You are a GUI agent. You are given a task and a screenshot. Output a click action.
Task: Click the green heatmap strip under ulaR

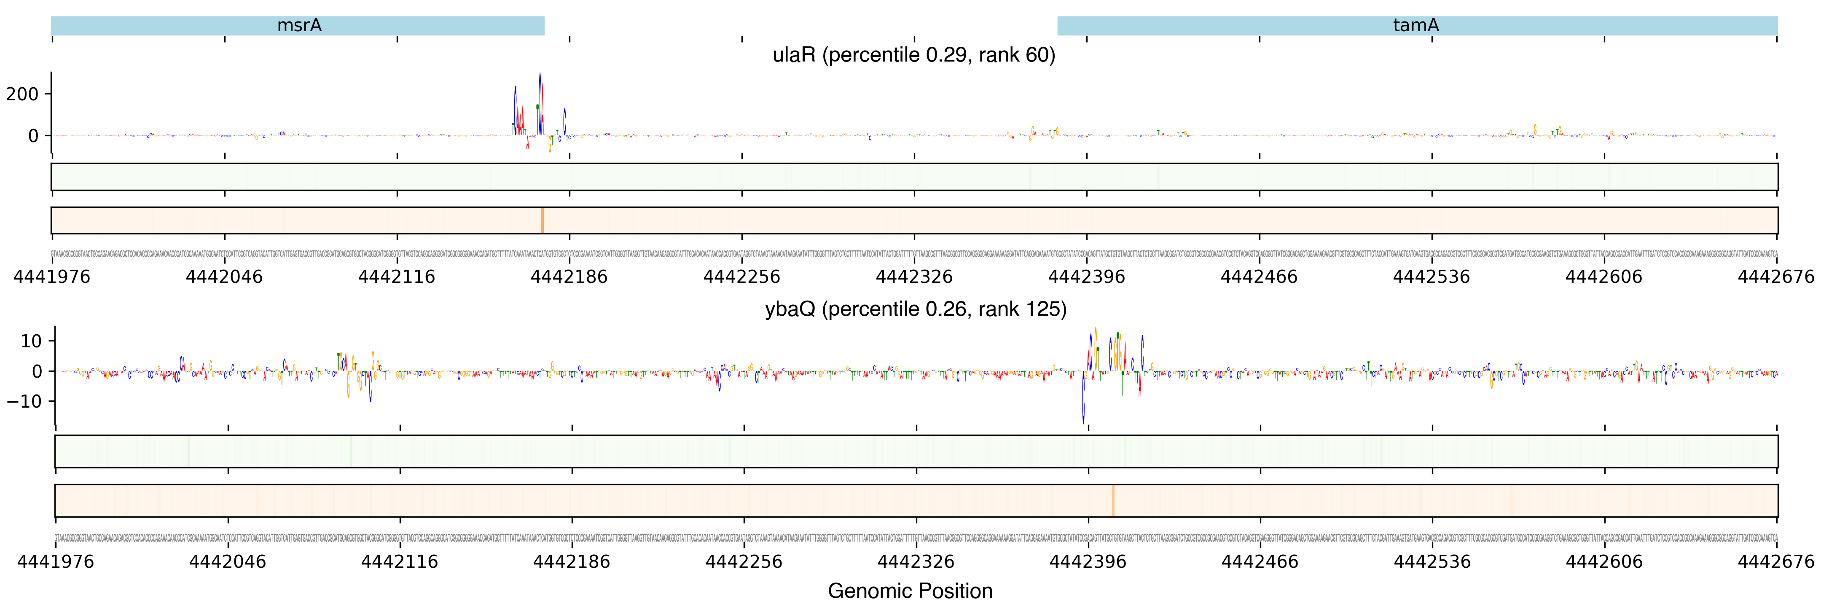[913, 177]
